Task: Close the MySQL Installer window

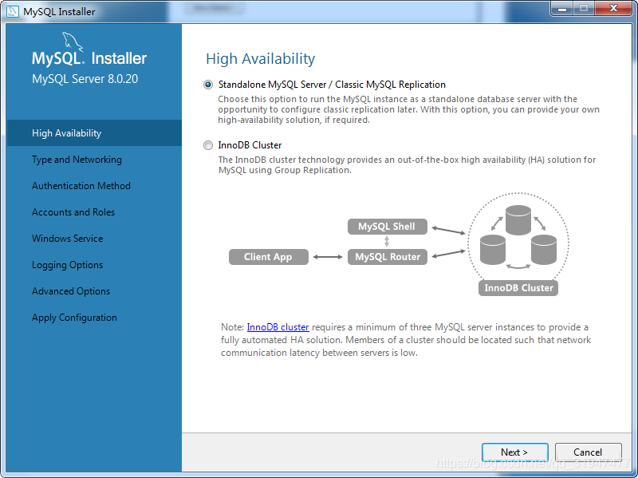Action: coord(613,9)
